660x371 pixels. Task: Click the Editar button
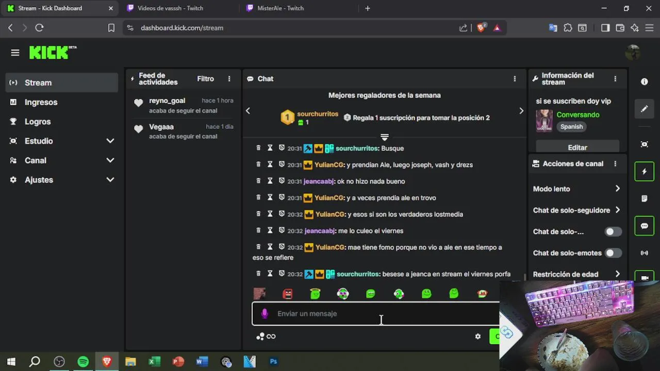pyautogui.click(x=577, y=147)
